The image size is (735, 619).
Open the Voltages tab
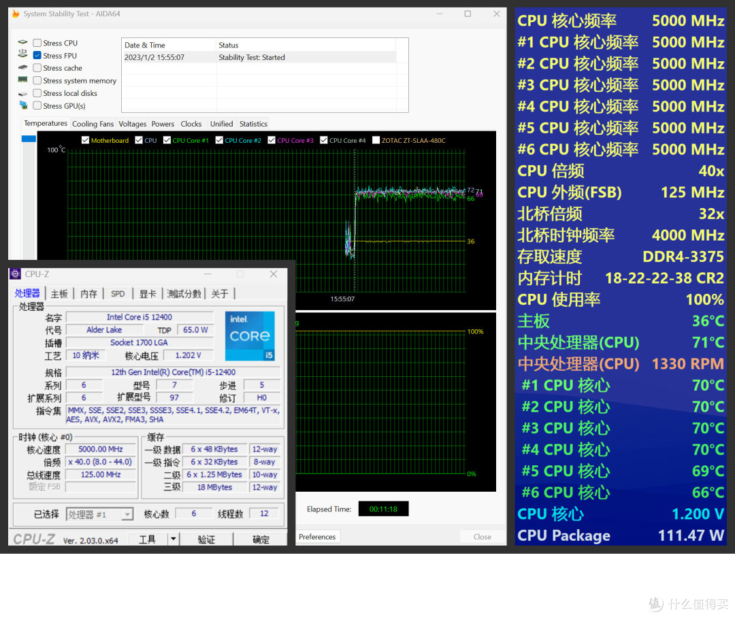tap(132, 124)
